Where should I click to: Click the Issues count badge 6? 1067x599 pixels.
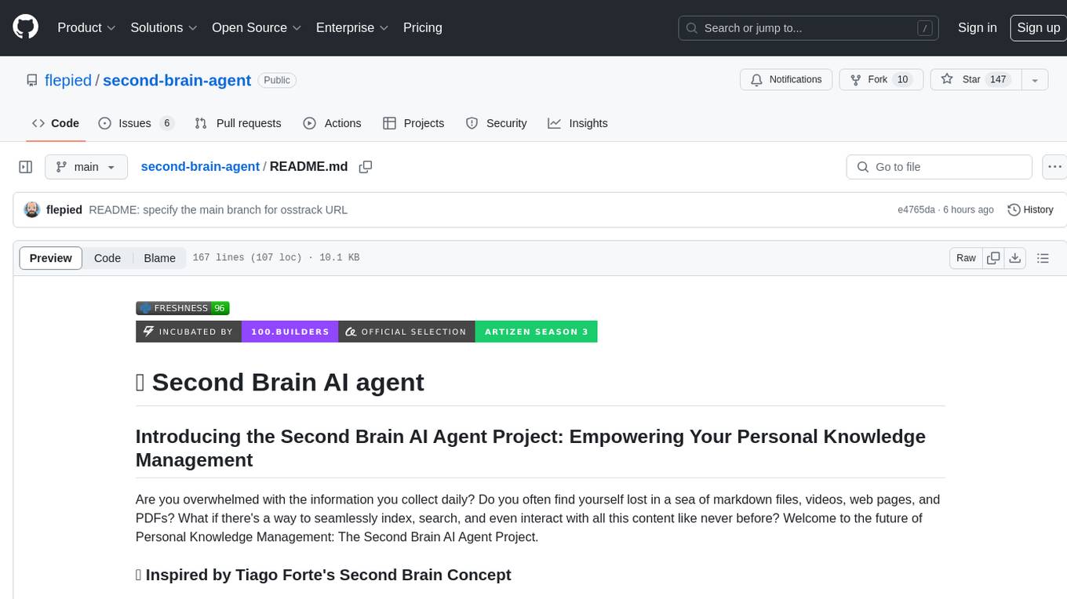pyautogui.click(x=166, y=123)
